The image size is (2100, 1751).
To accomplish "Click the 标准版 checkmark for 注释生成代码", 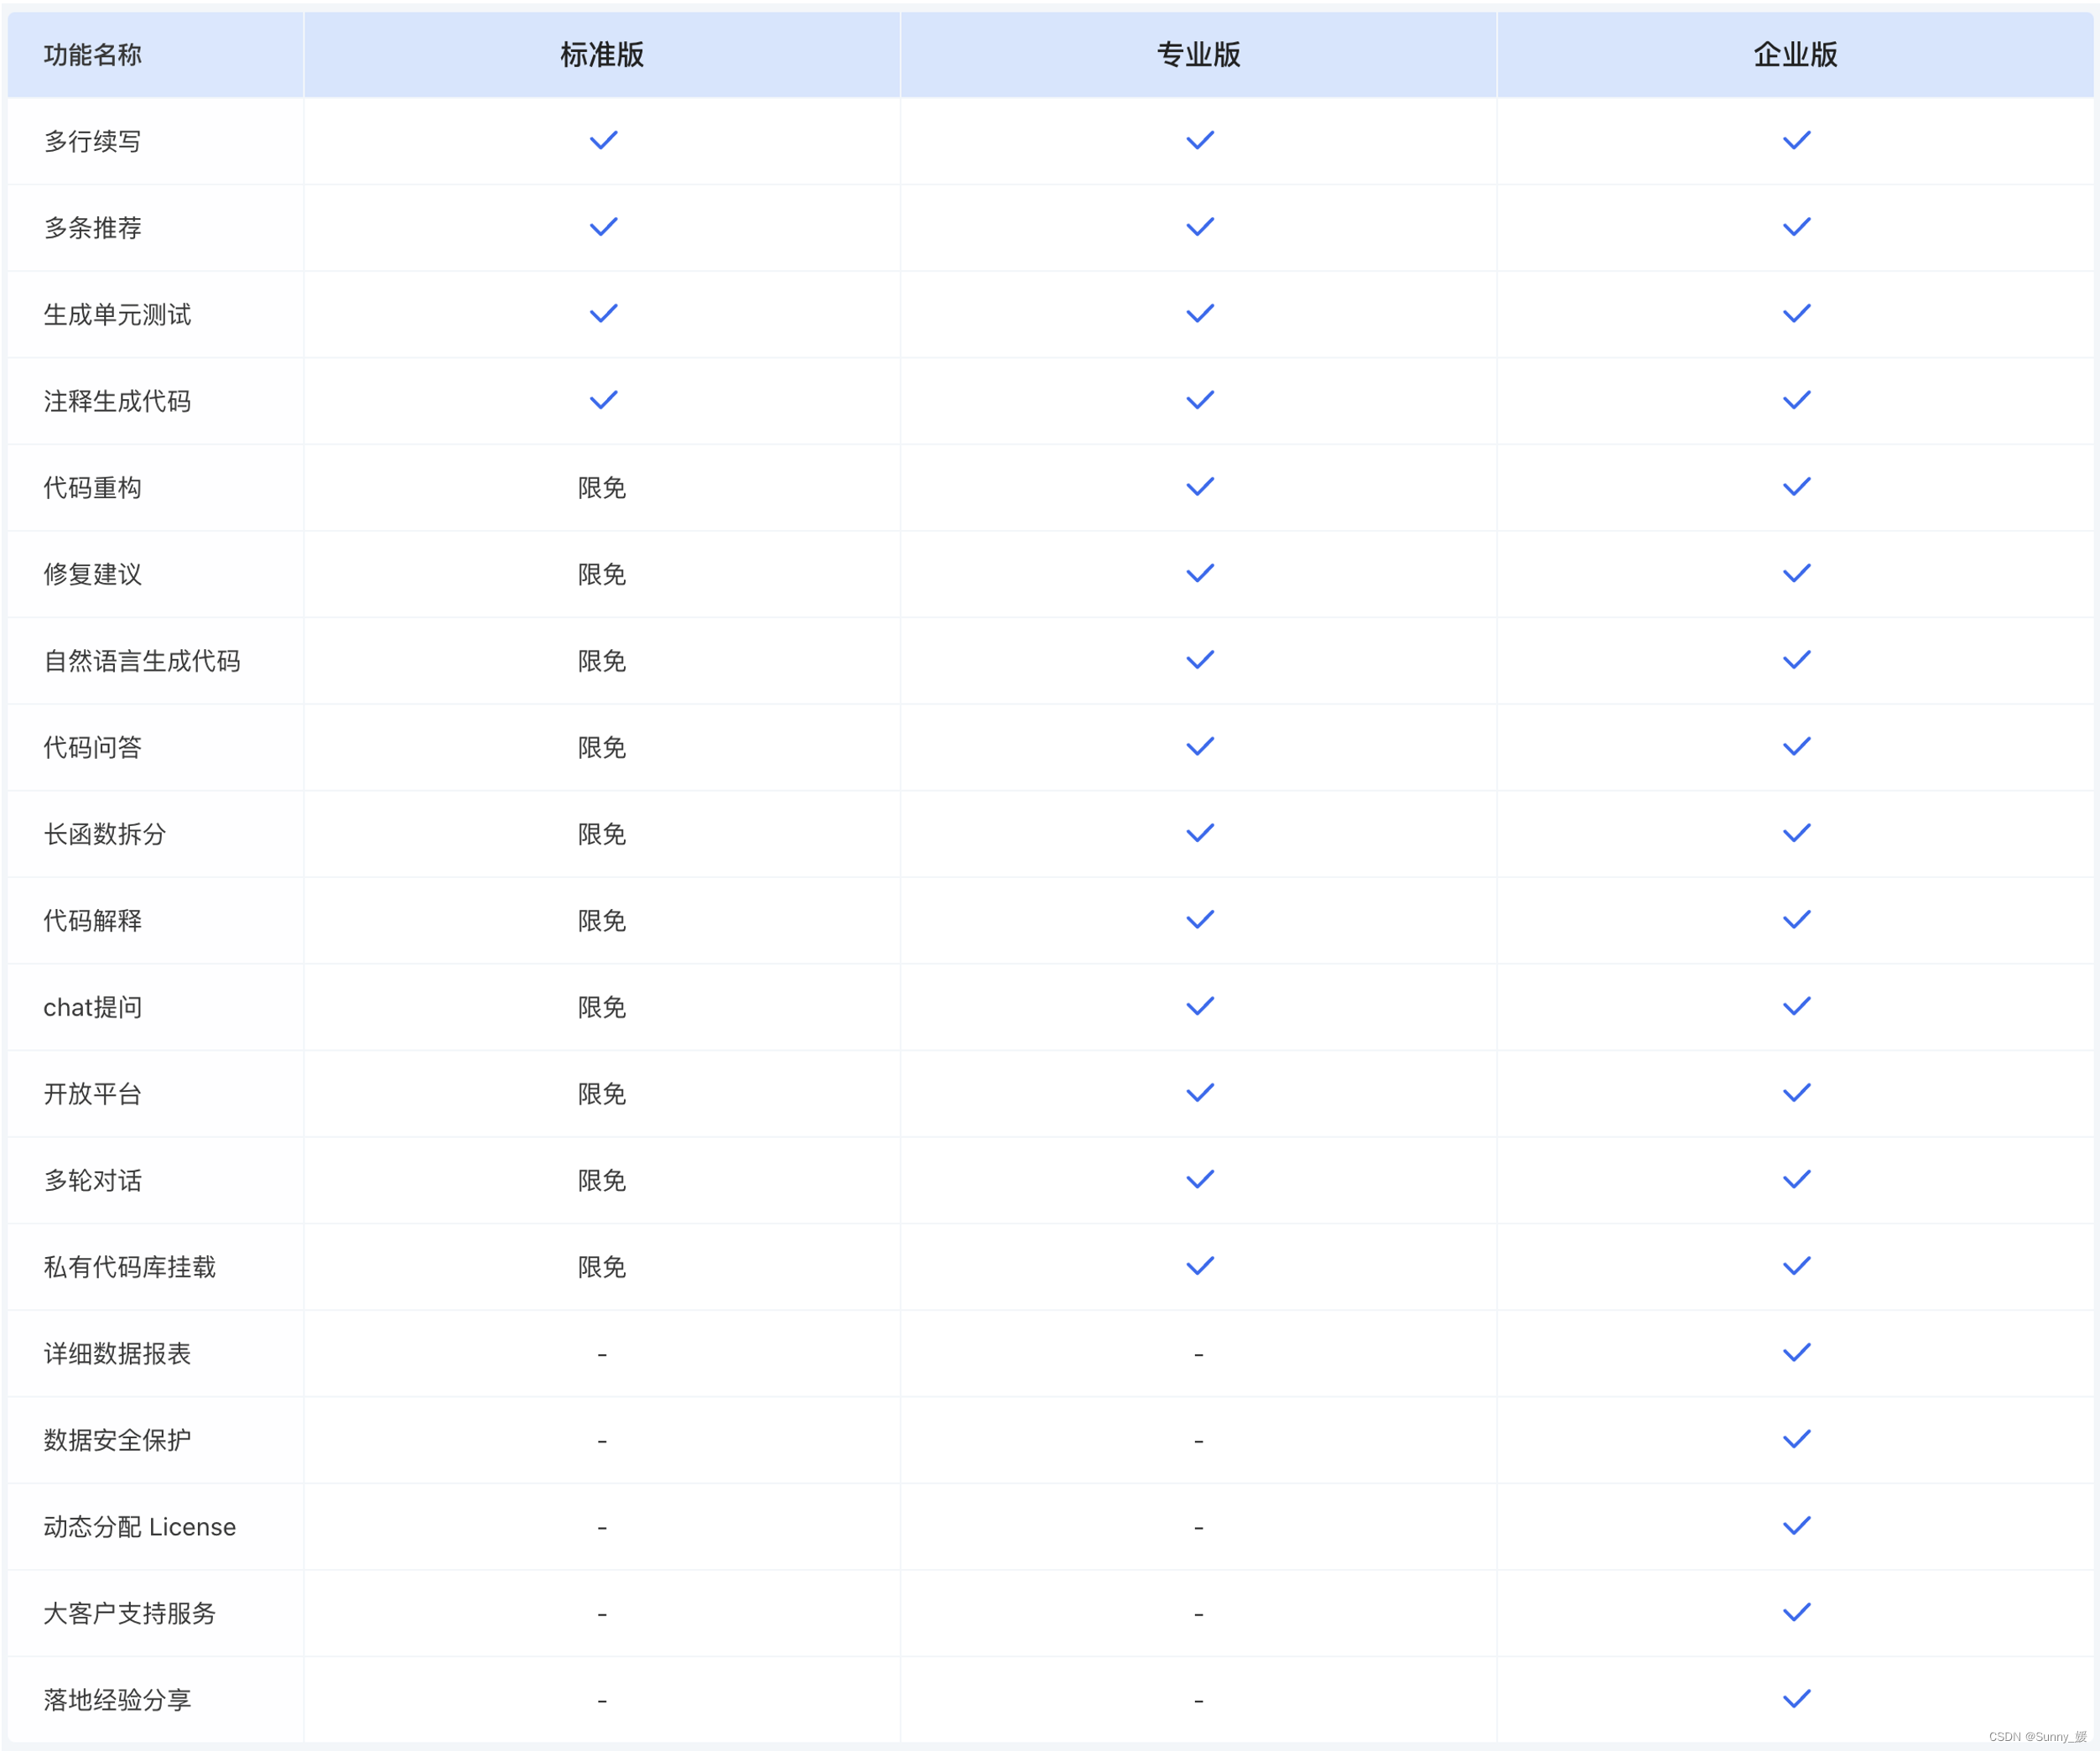I will click(603, 400).
